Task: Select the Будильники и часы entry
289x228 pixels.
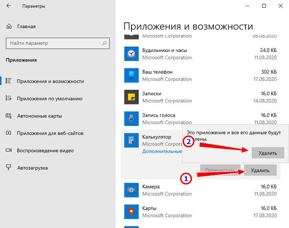Action: (x=200, y=54)
